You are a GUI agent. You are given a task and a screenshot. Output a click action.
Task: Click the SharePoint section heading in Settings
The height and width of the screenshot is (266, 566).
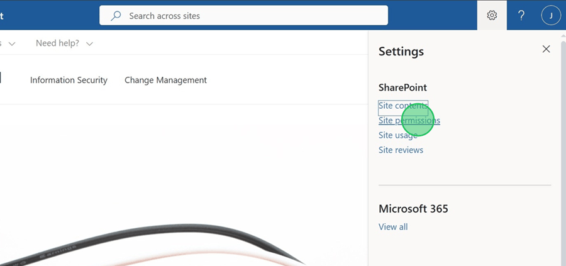[x=402, y=87]
